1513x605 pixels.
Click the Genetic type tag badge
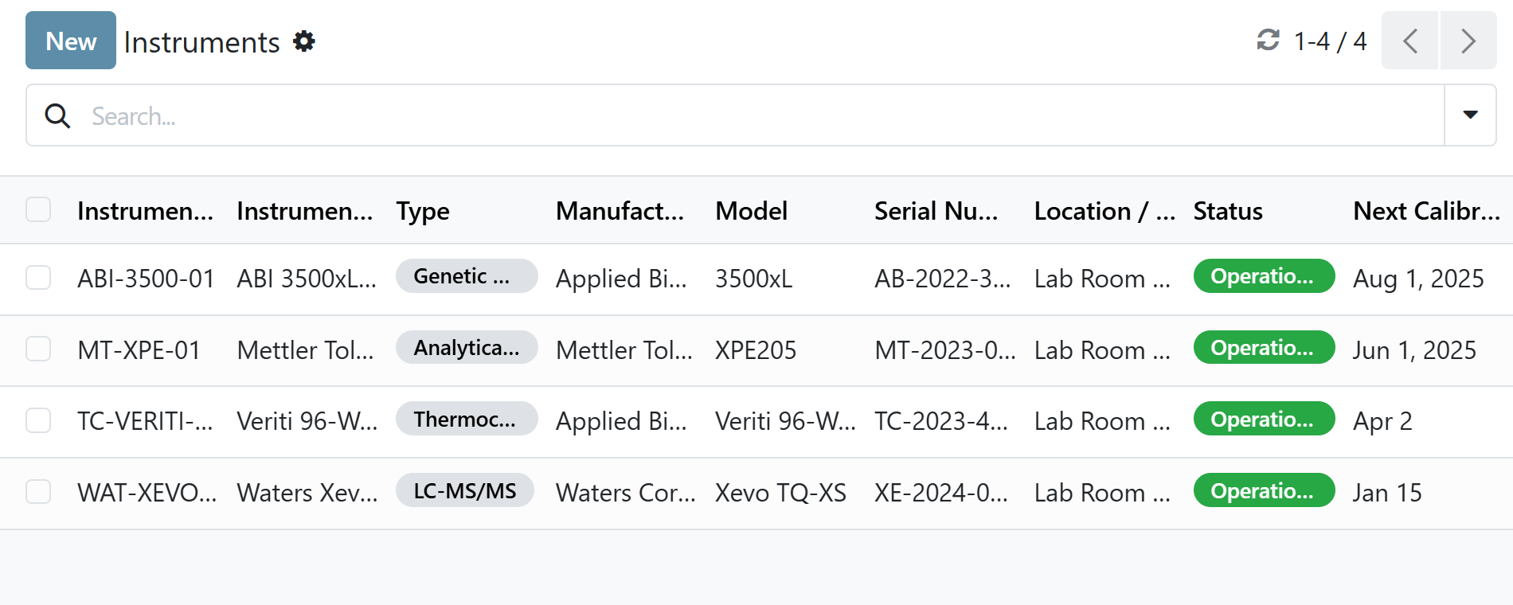pos(466,276)
